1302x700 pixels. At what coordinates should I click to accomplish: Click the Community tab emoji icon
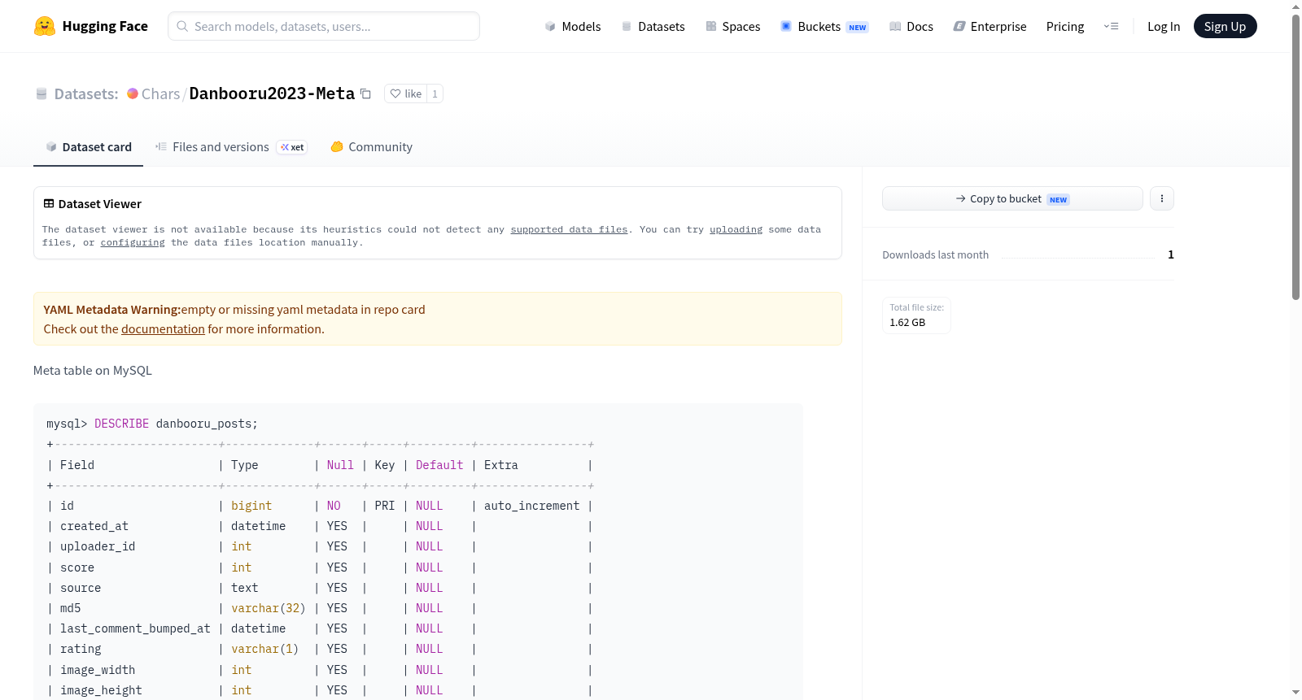coord(337,146)
